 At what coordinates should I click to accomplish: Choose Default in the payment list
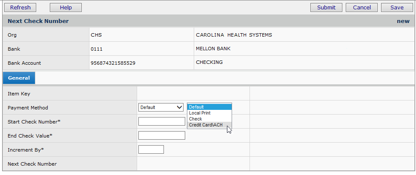[x=209, y=107]
